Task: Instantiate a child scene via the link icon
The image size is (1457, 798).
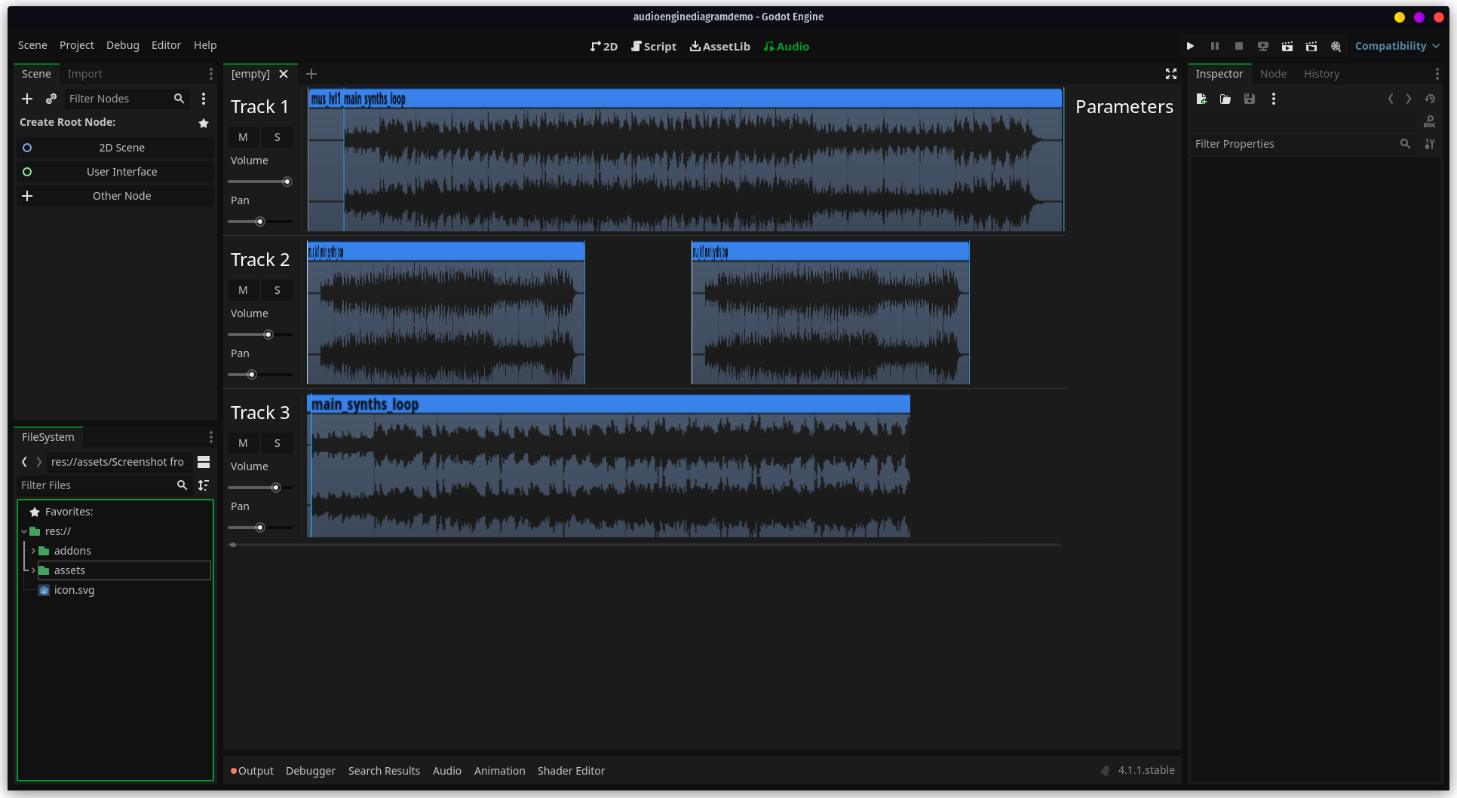Action: [51, 99]
